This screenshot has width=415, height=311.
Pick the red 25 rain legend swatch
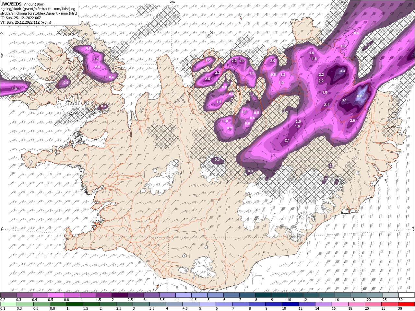(390, 304)
